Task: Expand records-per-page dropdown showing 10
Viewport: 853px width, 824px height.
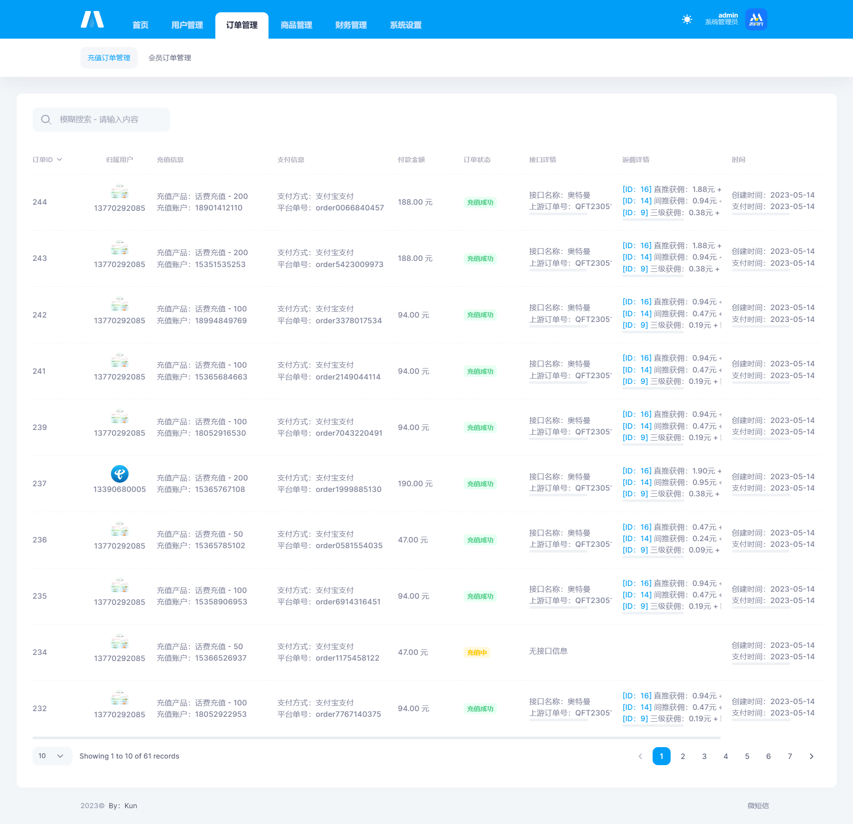Action: [50, 755]
